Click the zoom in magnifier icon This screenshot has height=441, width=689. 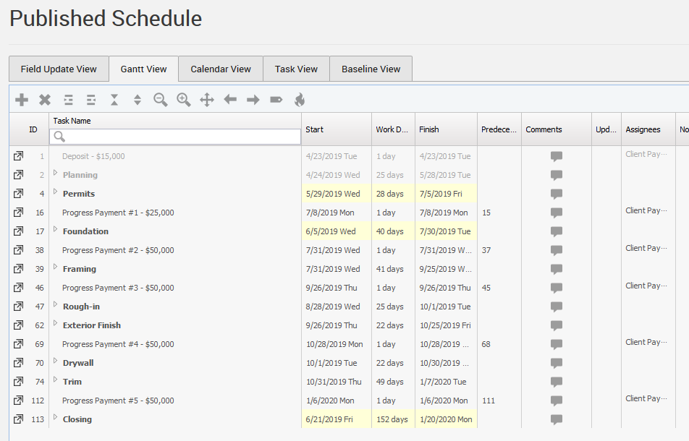click(184, 100)
